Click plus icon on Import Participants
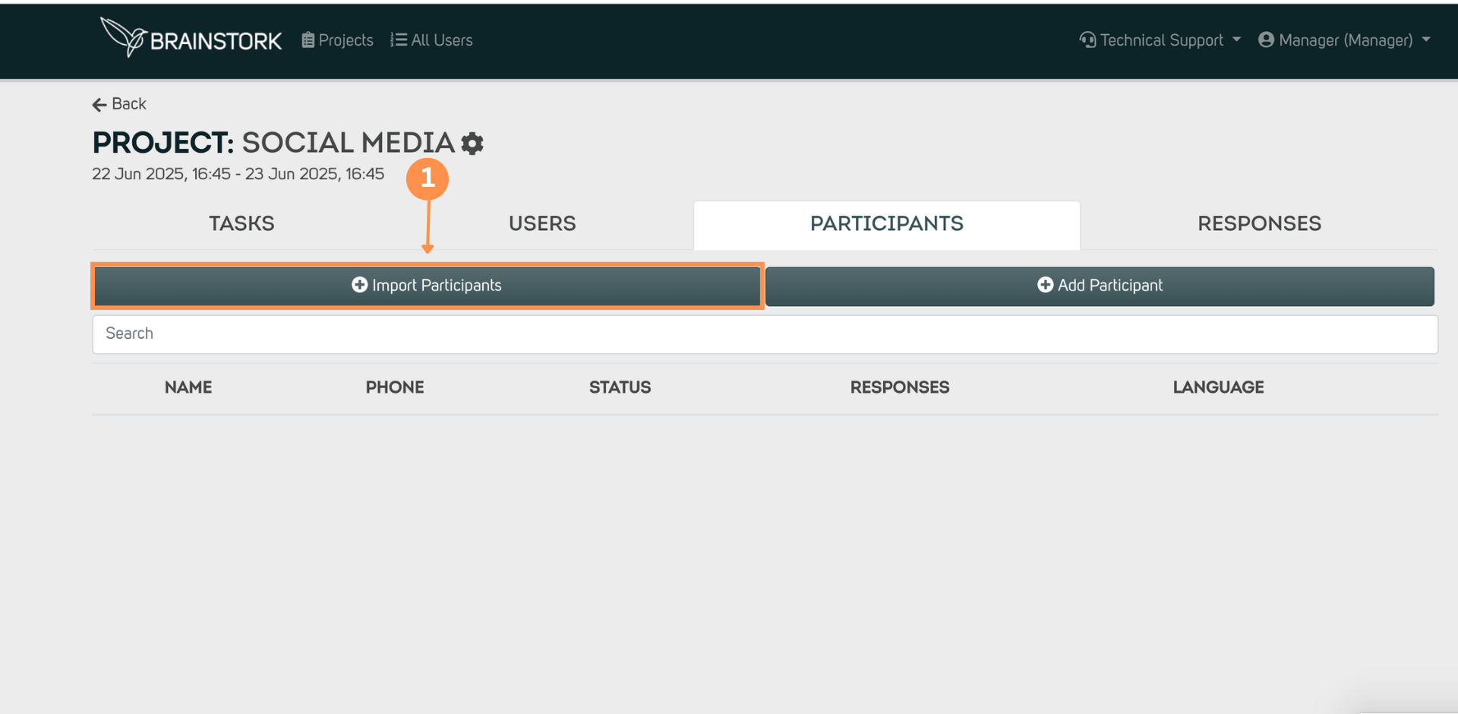Viewport: 1458px width, 714px height. coord(360,285)
